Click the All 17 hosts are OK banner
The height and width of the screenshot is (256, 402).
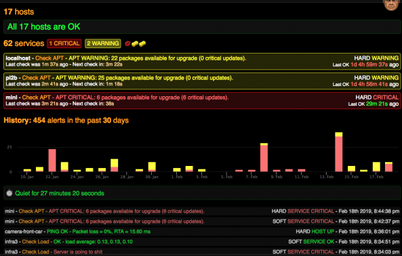click(x=202, y=26)
